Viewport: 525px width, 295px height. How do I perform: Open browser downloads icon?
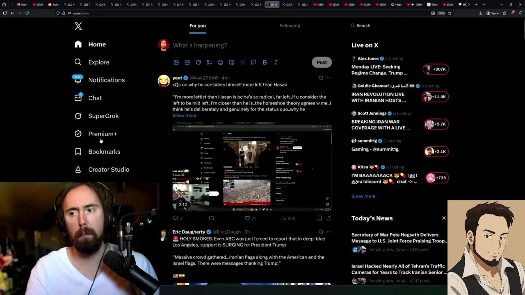point(480,13)
